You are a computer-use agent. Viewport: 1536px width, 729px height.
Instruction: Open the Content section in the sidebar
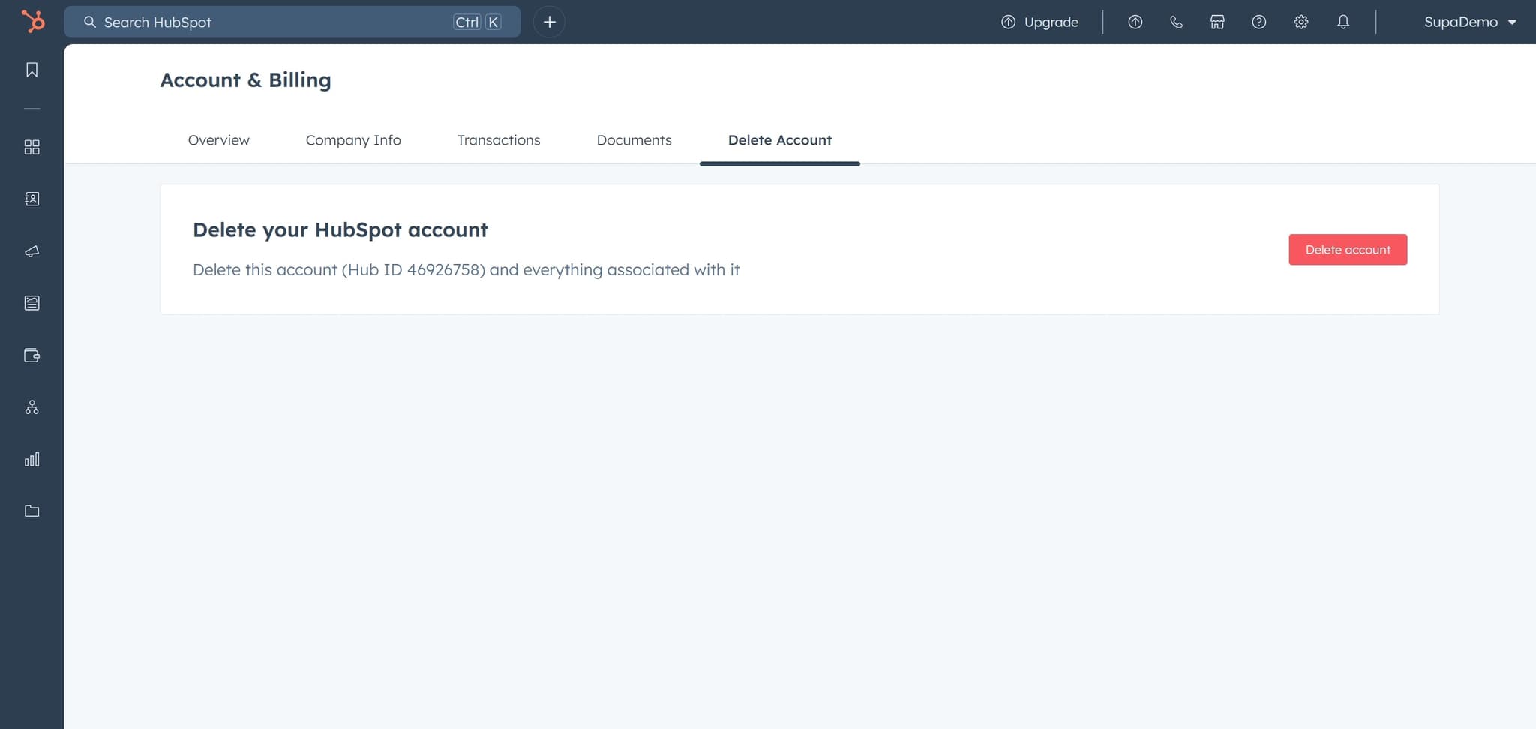31,303
